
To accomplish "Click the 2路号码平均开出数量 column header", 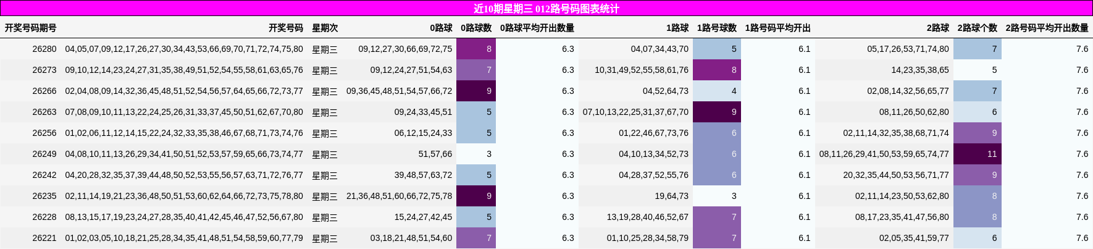I will pyautogui.click(x=1047, y=28).
